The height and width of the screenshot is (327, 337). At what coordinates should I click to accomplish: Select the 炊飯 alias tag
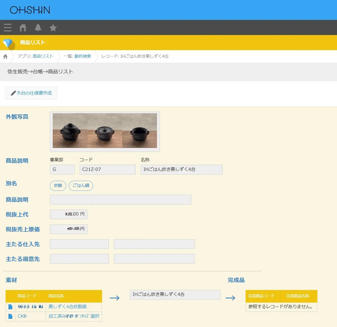pyautogui.click(x=58, y=185)
